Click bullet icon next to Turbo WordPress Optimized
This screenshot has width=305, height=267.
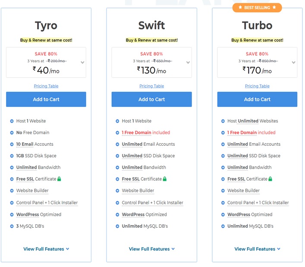223,215
